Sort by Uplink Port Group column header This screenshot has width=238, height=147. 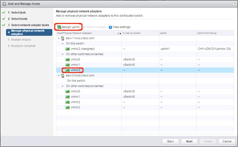215,33
